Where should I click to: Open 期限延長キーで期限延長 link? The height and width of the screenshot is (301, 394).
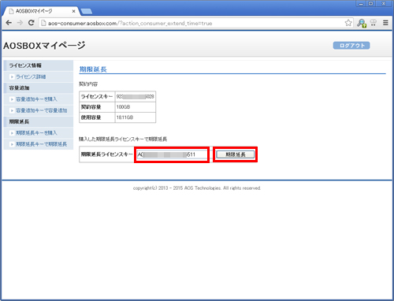(42, 144)
